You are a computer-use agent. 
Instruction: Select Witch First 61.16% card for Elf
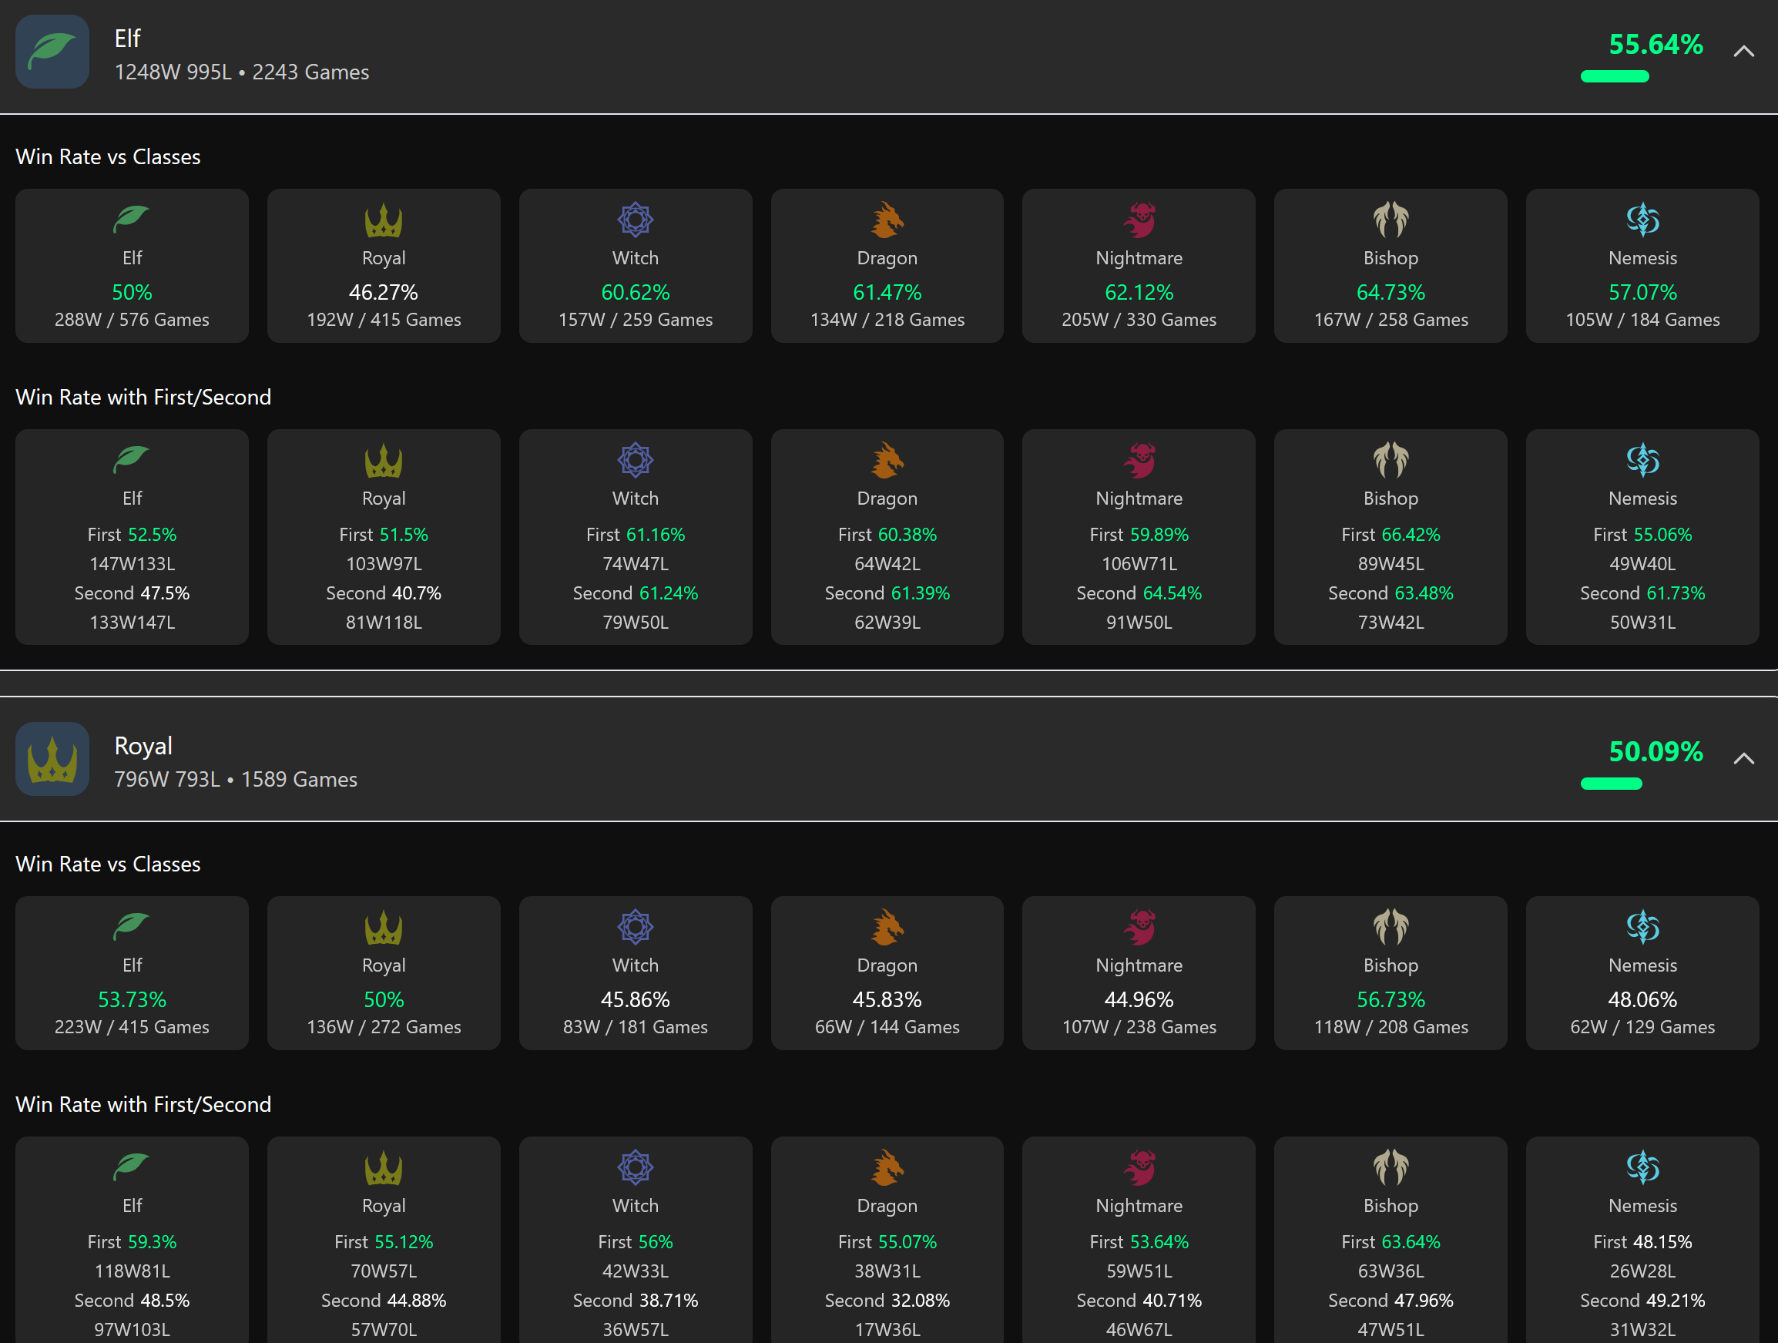pos(635,537)
